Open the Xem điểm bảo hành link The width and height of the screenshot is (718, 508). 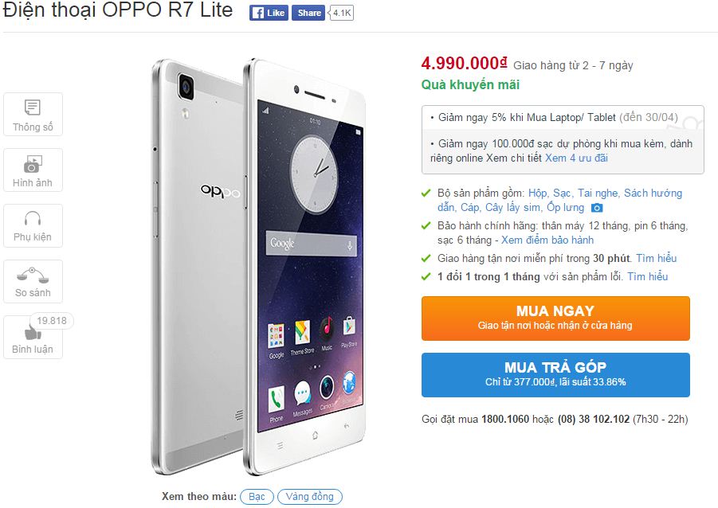pos(547,240)
